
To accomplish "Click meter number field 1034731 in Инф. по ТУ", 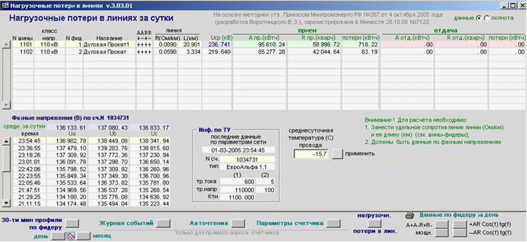I will click(x=248, y=159).
